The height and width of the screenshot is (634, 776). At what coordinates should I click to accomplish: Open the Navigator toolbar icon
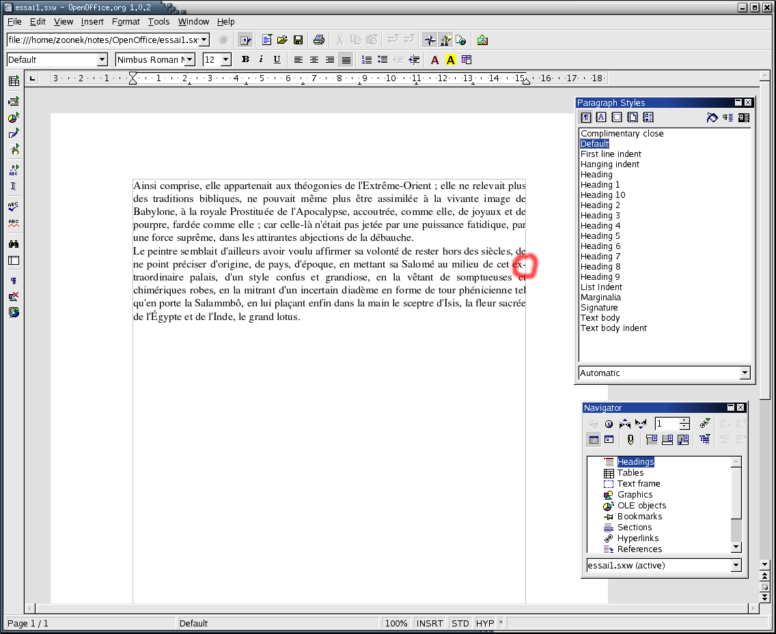pos(430,40)
